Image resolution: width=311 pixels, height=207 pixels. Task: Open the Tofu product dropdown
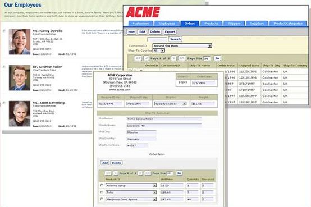pos(131,192)
